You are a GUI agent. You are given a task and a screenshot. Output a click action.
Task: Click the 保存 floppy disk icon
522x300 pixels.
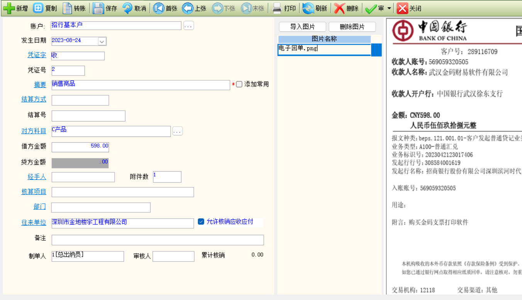pos(98,8)
